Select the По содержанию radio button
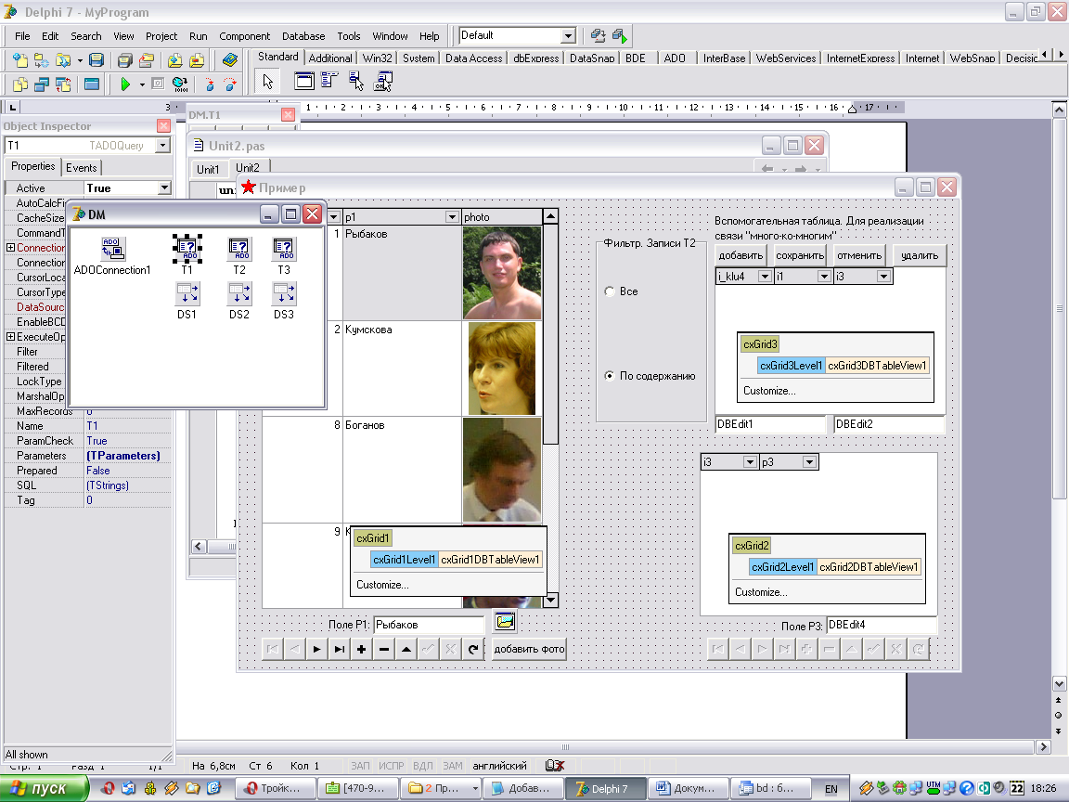Viewport: 1069px width, 802px height. click(610, 376)
